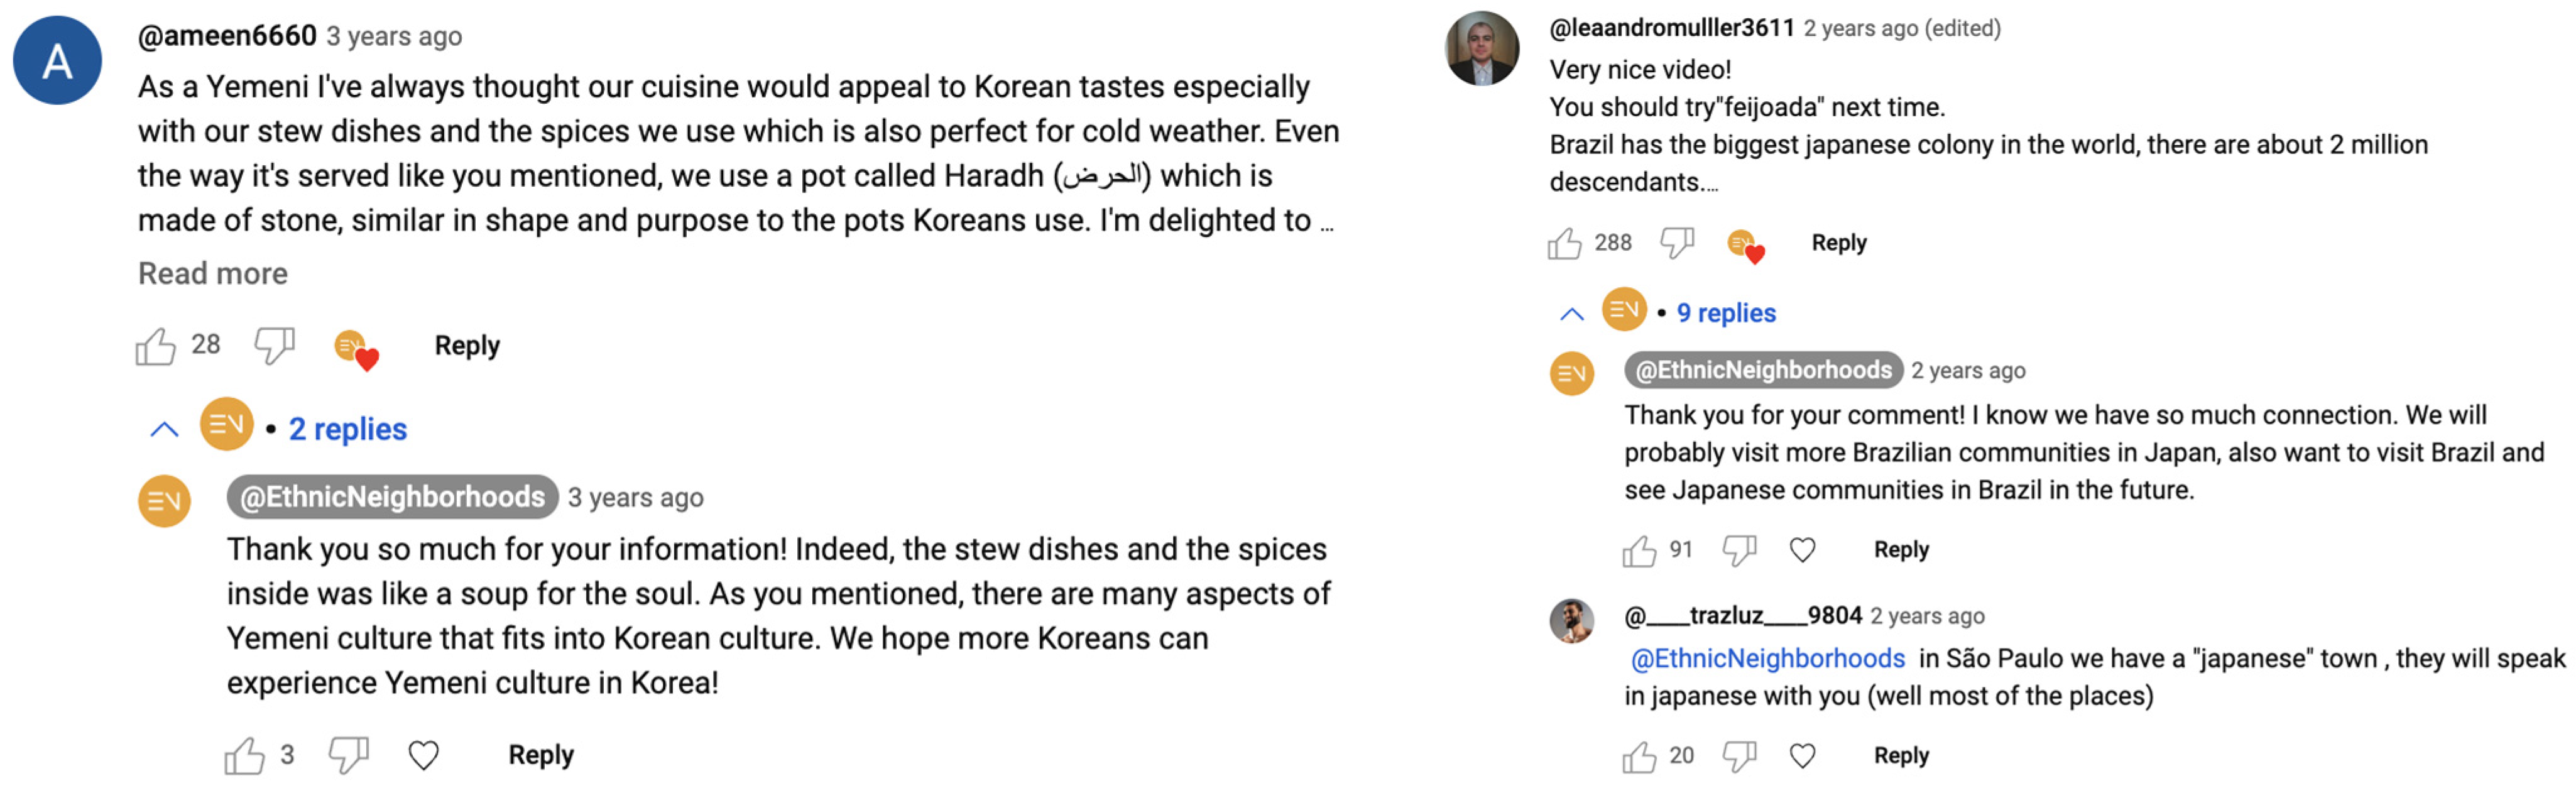The width and height of the screenshot is (2576, 793).
Task: Open the @EthnicNeighborhoods mention link in trazluz reply
Action: [1767, 659]
